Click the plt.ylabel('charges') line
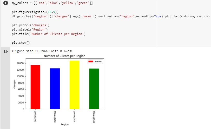The image size is (211, 129). coord(31,25)
